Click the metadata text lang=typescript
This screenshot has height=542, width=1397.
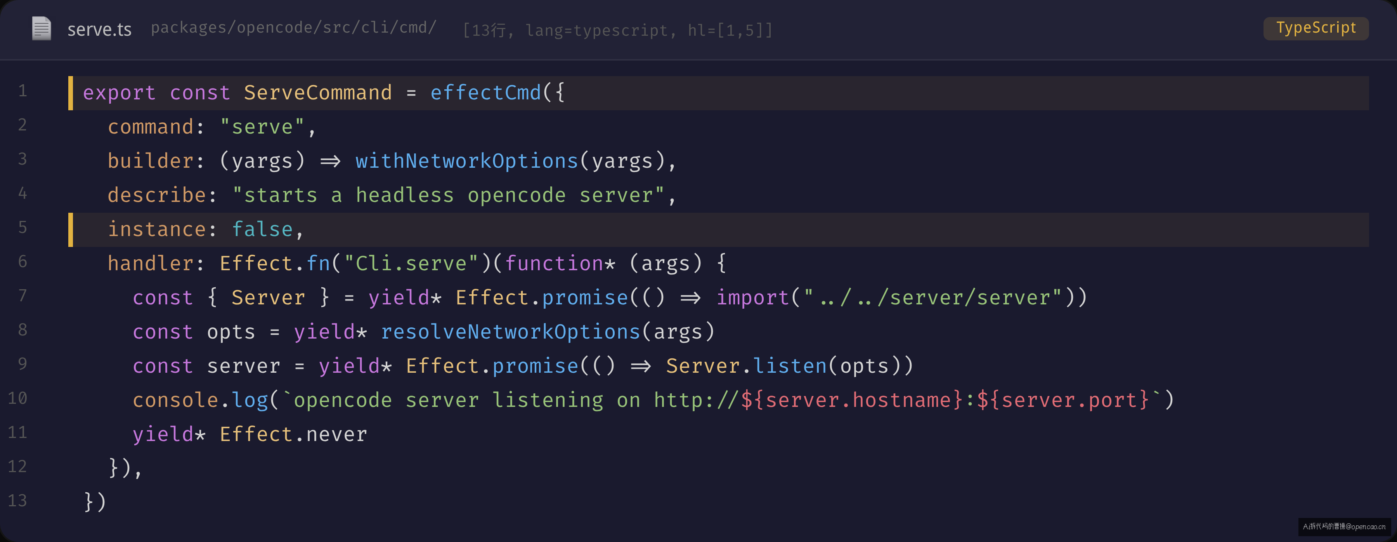pos(596,30)
